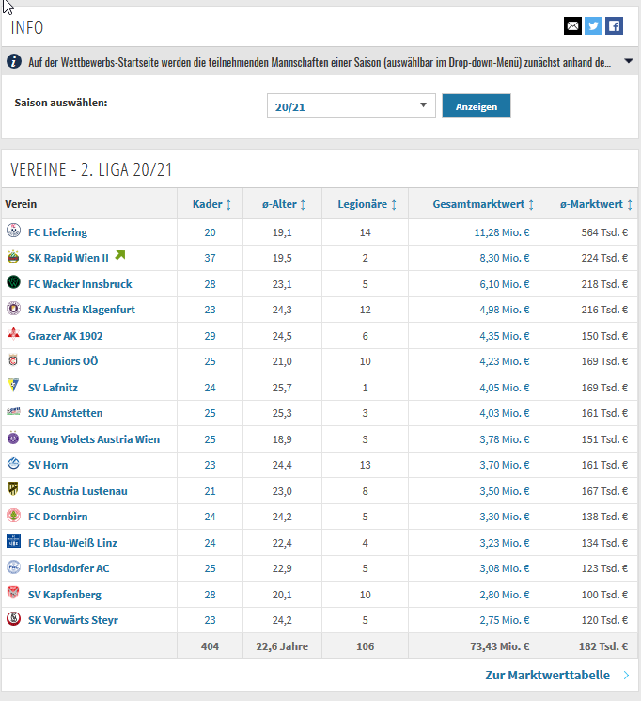Click SV Horn crest
641x701 pixels.
click(13, 464)
